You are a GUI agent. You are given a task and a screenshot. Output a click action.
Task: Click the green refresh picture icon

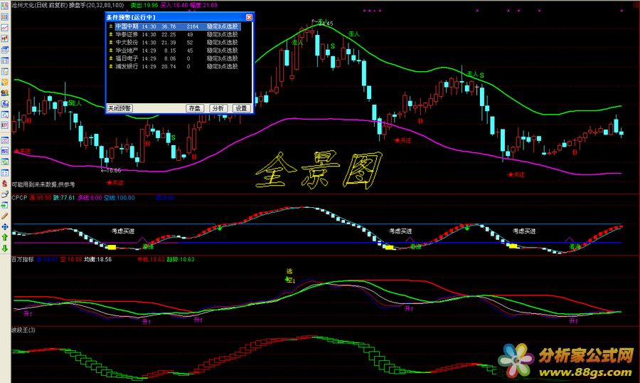point(4,162)
